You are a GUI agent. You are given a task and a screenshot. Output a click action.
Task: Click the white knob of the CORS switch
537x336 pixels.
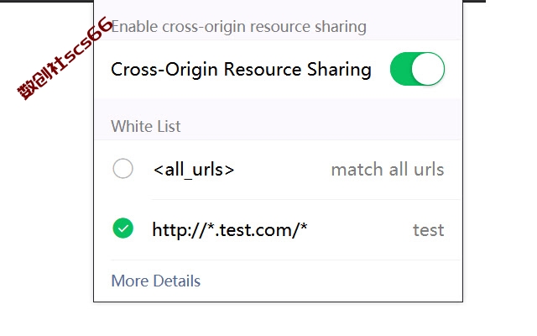tap(428, 69)
